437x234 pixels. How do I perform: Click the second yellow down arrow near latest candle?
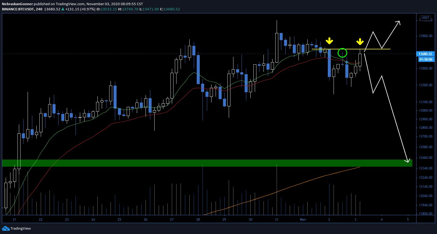pyautogui.click(x=360, y=42)
